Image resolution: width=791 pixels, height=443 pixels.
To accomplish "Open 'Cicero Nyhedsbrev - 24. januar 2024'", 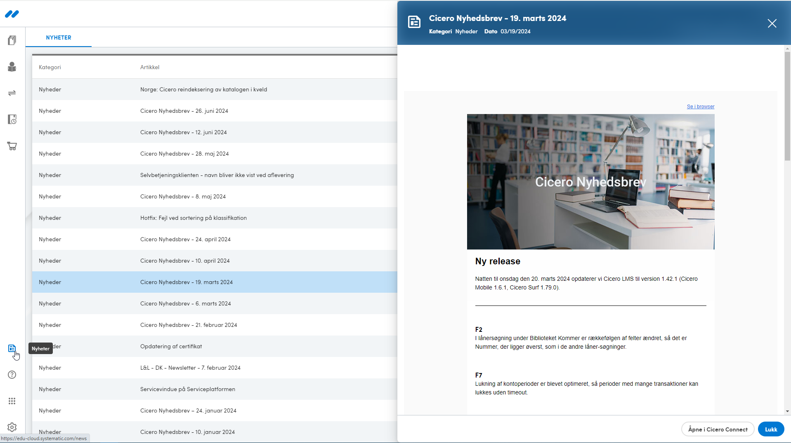I will point(215,410).
